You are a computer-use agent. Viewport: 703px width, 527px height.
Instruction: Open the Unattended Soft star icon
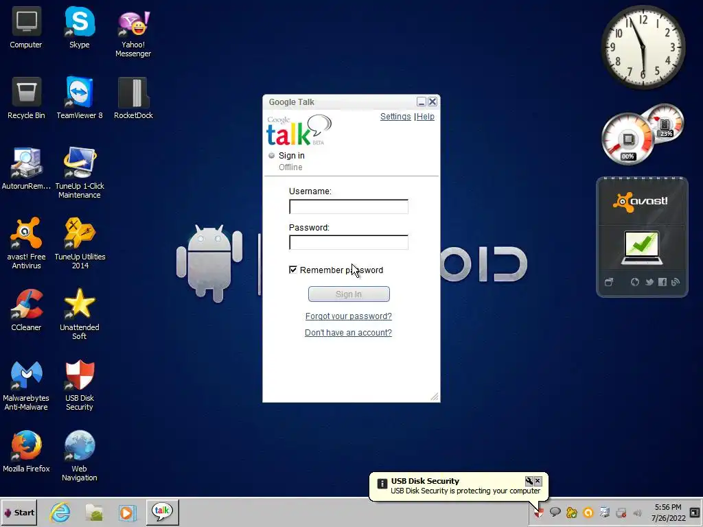click(80, 315)
